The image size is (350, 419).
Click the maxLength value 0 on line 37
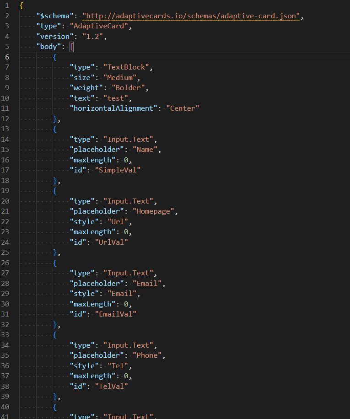pos(126,376)
